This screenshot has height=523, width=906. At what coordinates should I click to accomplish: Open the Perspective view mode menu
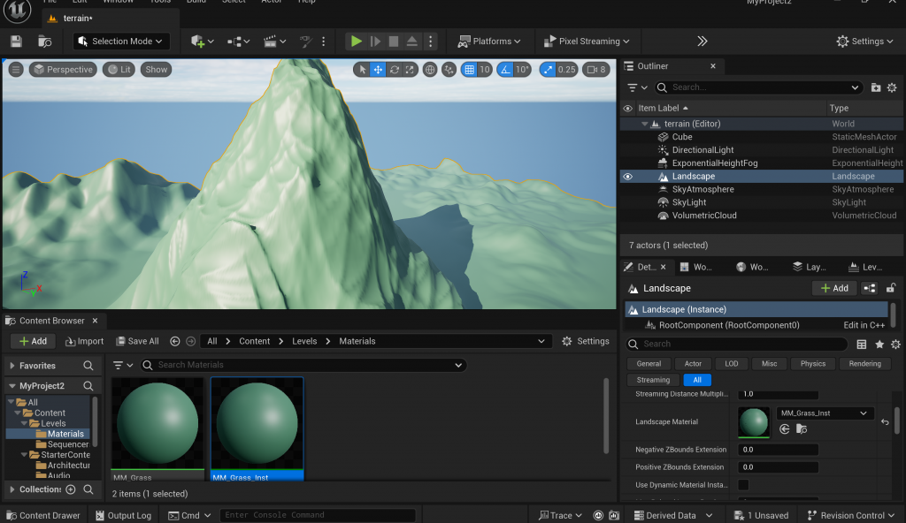[x=63, y=69]
